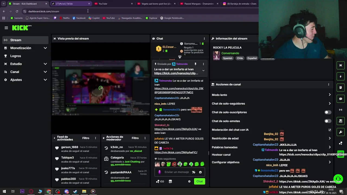
Task: Collapse the pinned message chevron
Action: [x=203, y=71]
